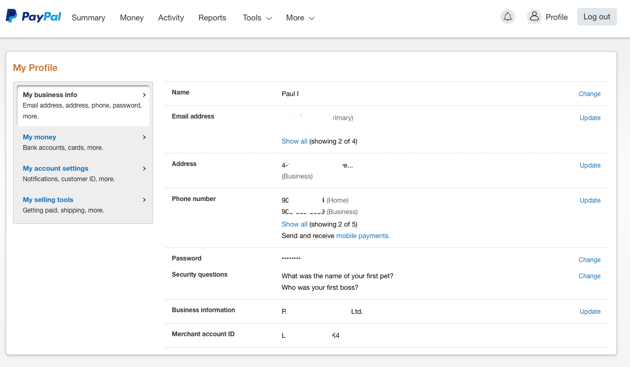Switch to the Activity page

point(171,18)
